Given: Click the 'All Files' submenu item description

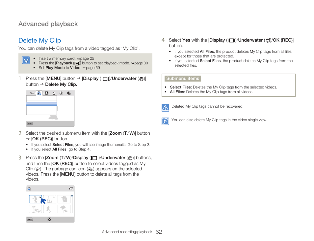Looking at the screenshot, I should click(x=212, y=92).
